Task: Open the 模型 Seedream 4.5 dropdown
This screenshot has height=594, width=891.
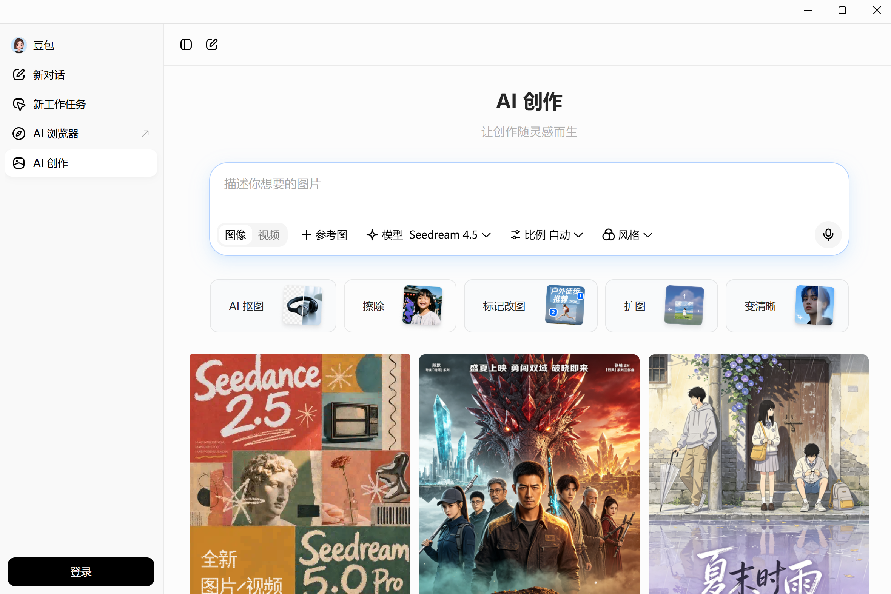Action: (429, 235)
